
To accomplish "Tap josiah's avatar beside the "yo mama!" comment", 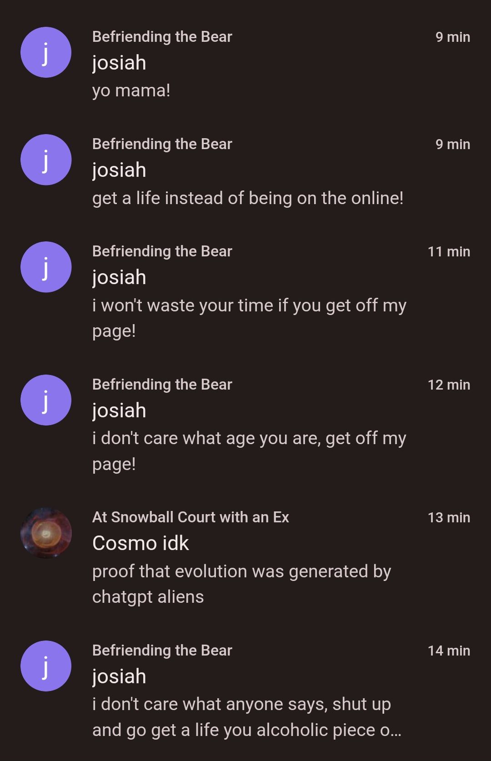I will tap(46, 52).
